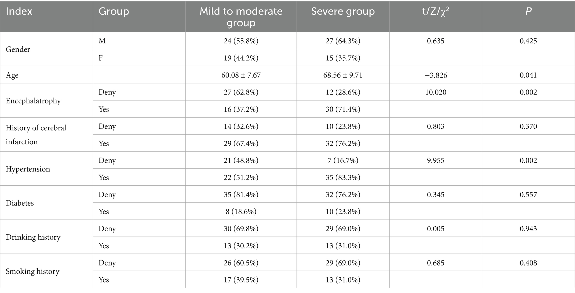Select the P column header
Image resolution: width=575 pixels, height=293 pixels.
[x=528, y=11]
